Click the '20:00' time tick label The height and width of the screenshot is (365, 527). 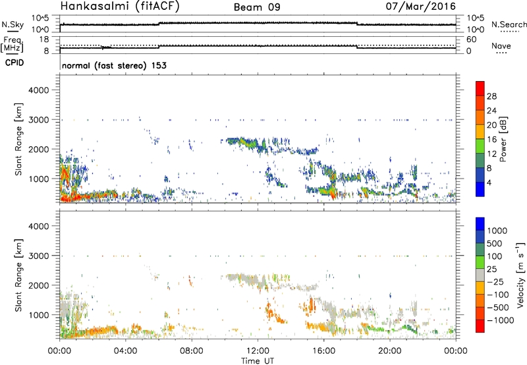point(389,351)
